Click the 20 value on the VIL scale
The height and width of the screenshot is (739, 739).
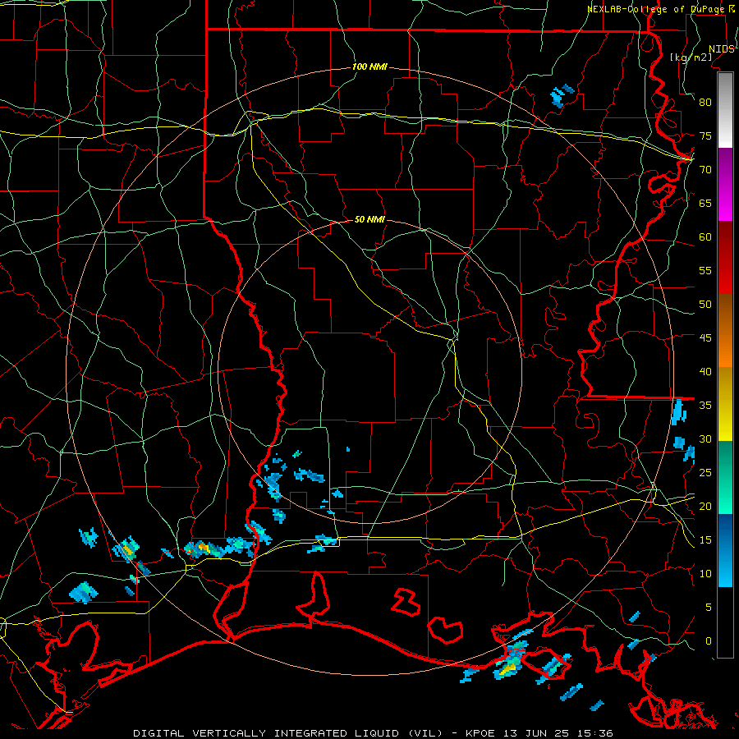coord(705,506)
